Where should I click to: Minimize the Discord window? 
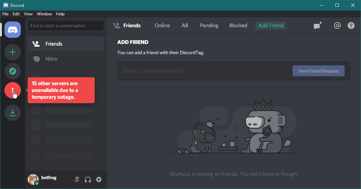[x=322, y=5]
